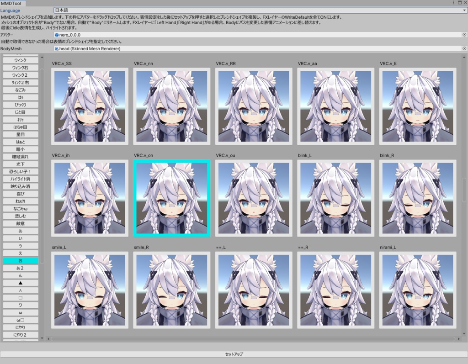
Task: Select the あ vowel list entry
Action: [21, 231]
